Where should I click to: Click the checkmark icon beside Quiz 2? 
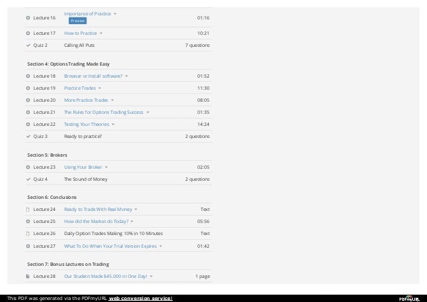coord(28,46)
